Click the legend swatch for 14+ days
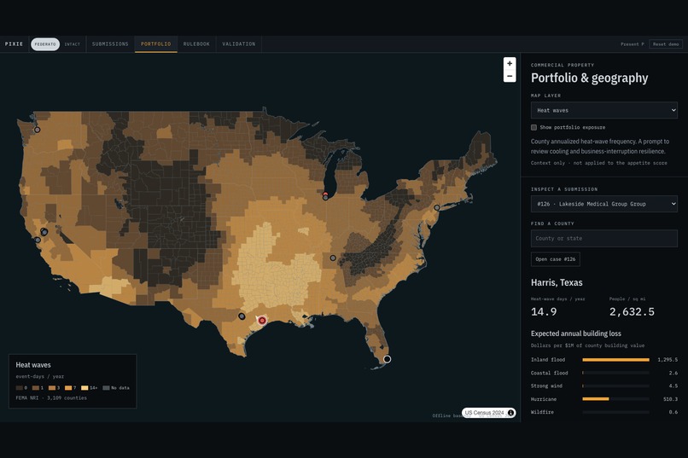The image size is (688, 458). pos(85,388)
